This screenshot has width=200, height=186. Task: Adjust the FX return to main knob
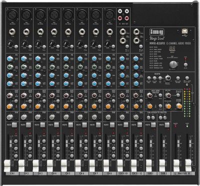pyautogui.click(x=168, y=106)
